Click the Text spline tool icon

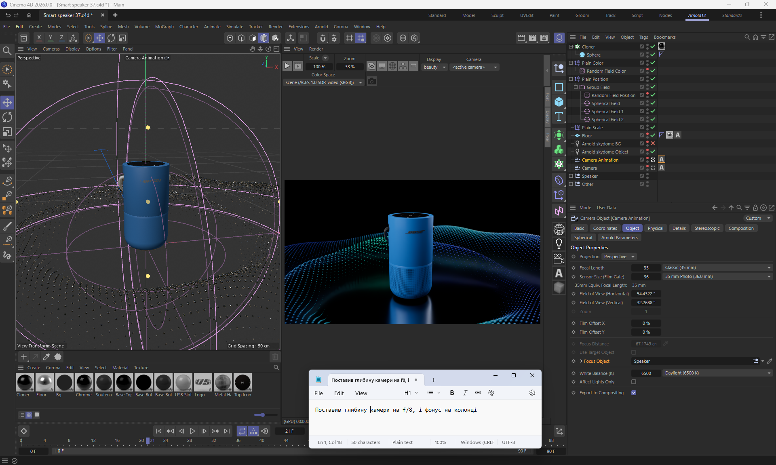click(559, 117)
